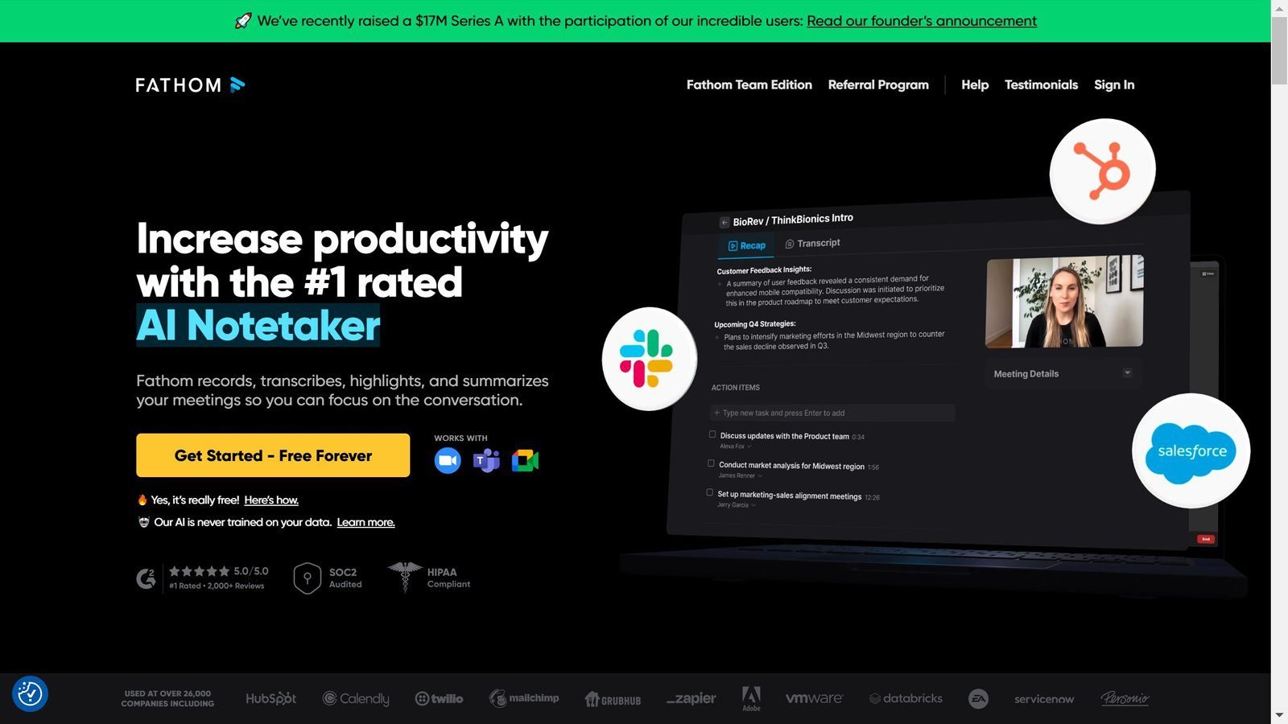This screenshot has height=724, width=1288.
Task: Open James Renner assignee dropdown
Action: [x=740, y=475]
